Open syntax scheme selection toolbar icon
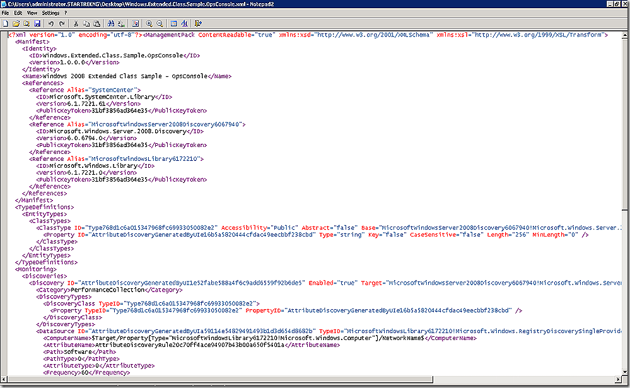This screenshot has height=388, width=630. click(x=173, y=24)
